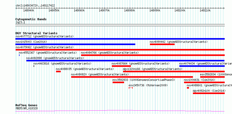
Task: Open dgv4092n100 (Coe2014) label
Action: (209, 91)
